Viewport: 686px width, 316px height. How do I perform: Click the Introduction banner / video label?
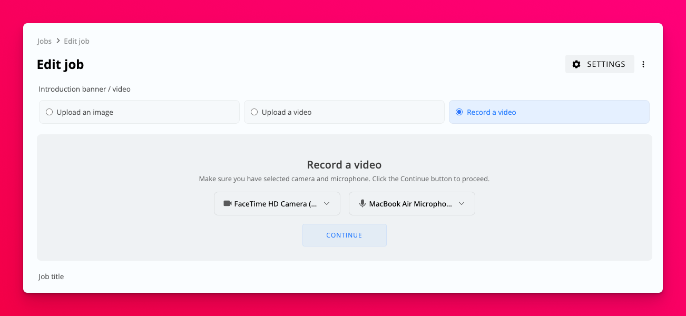(x=84, y=89)
